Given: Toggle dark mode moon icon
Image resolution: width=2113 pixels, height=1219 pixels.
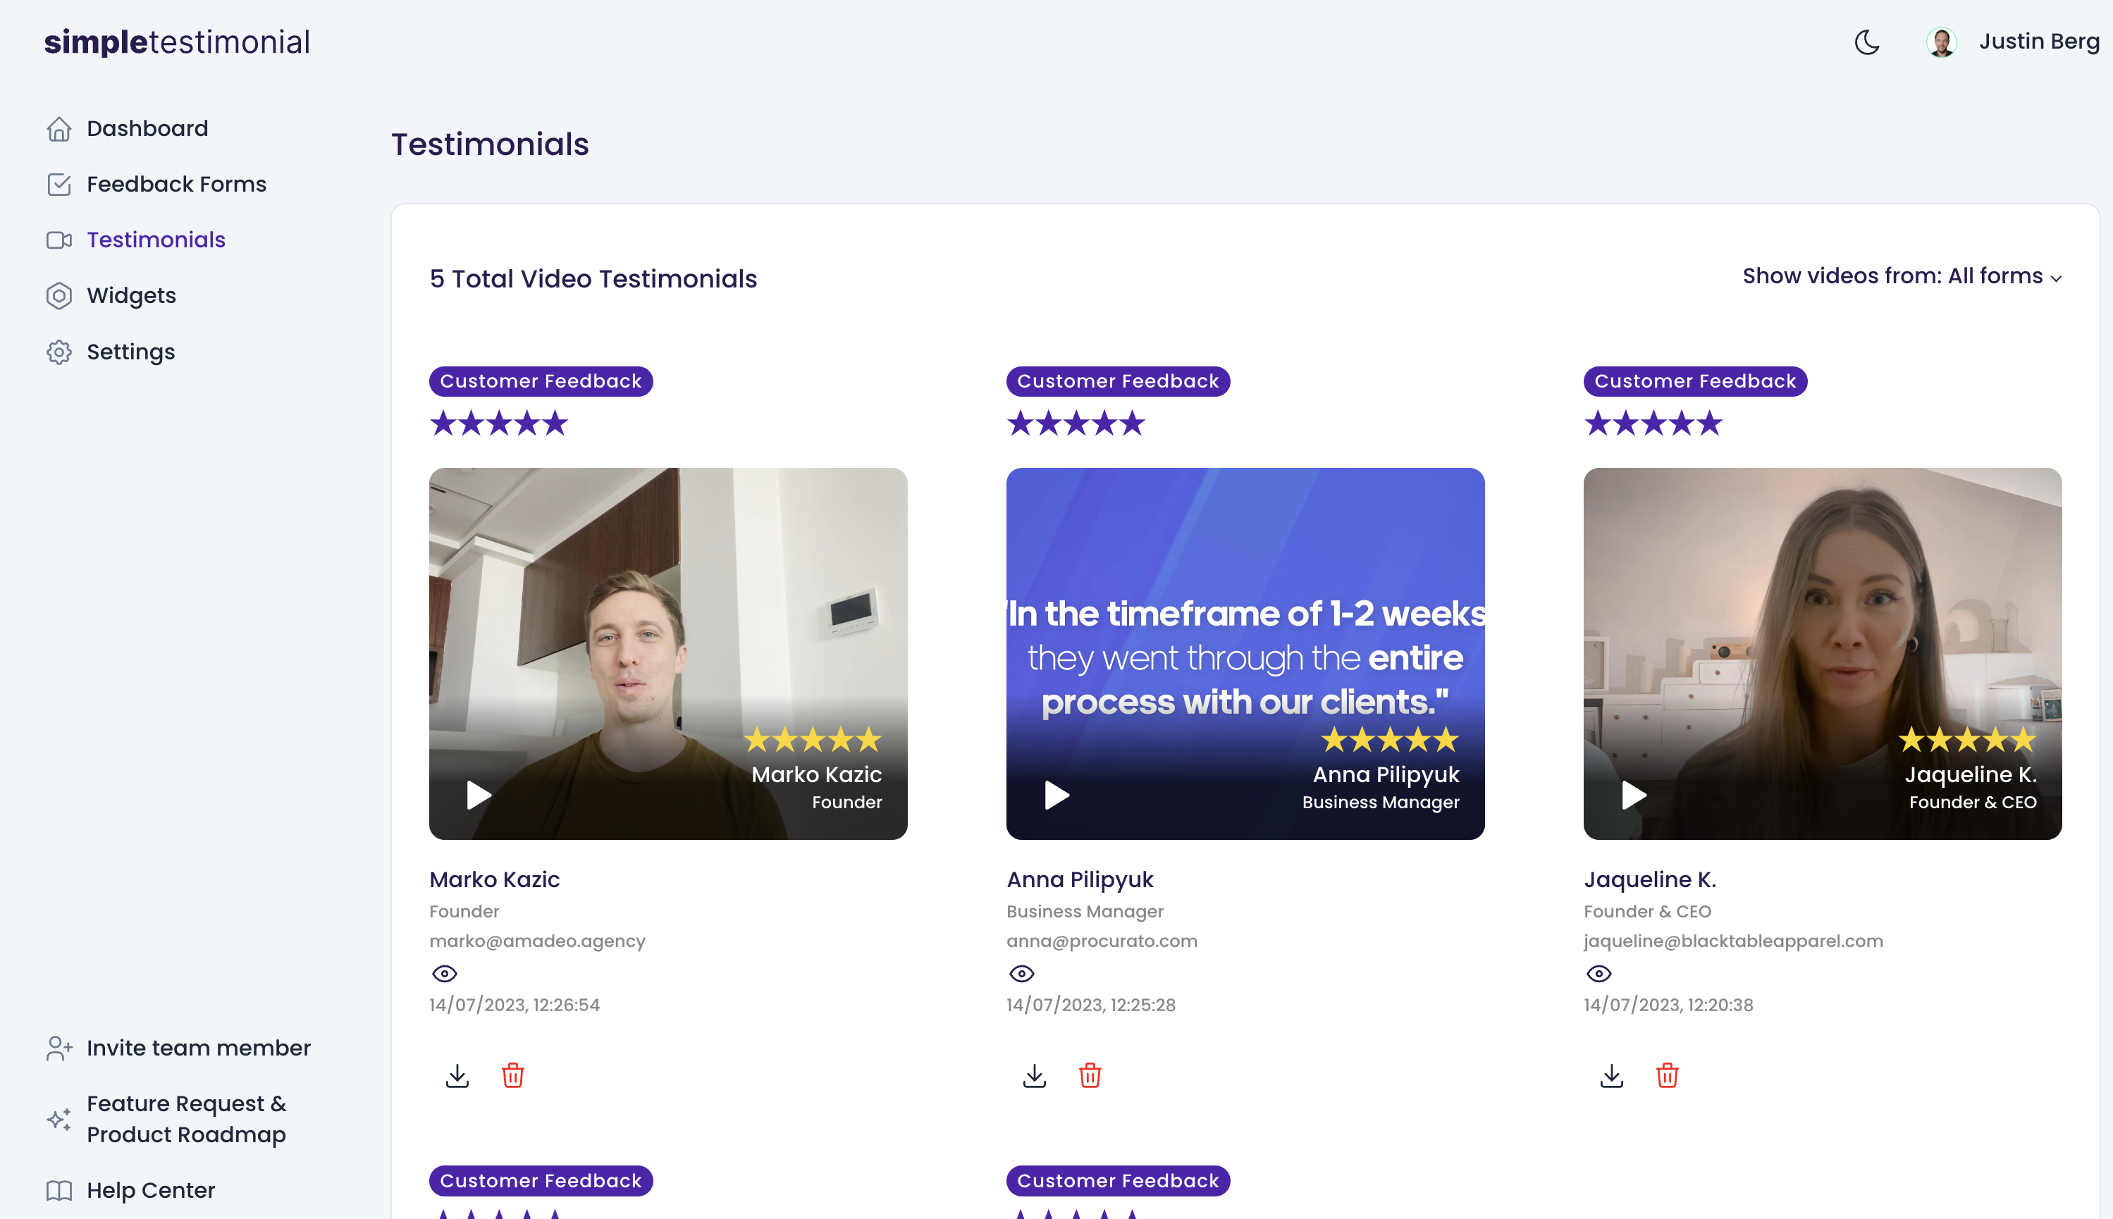Looking at the screenshot, I should pos(1867,42).
